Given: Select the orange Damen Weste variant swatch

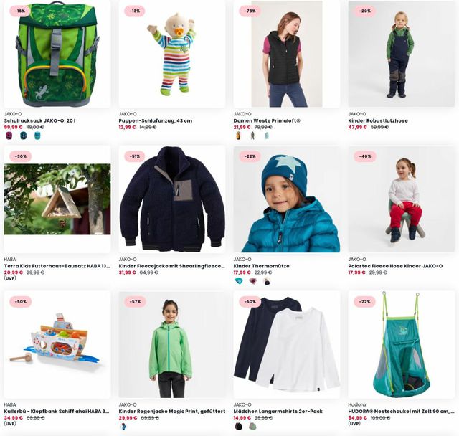Looking at the screenshot, I should click(238, 136).
